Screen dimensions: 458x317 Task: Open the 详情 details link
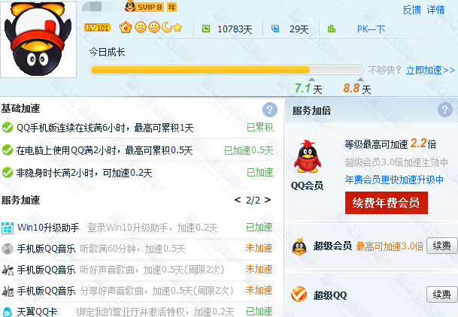pos(435,11)
